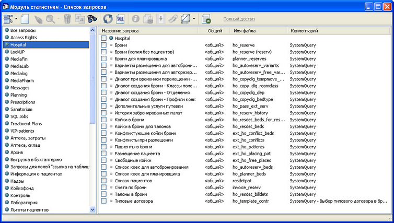Viewport: 394px width, 223px height.
Task: Check the box for 'Койки в брони'
Action: click(x=103, y=120)
